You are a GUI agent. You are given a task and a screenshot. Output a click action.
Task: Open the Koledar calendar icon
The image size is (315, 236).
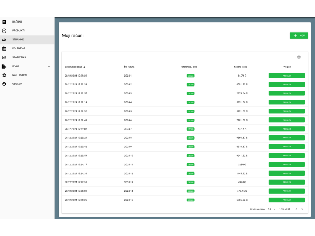coord(4,48)
